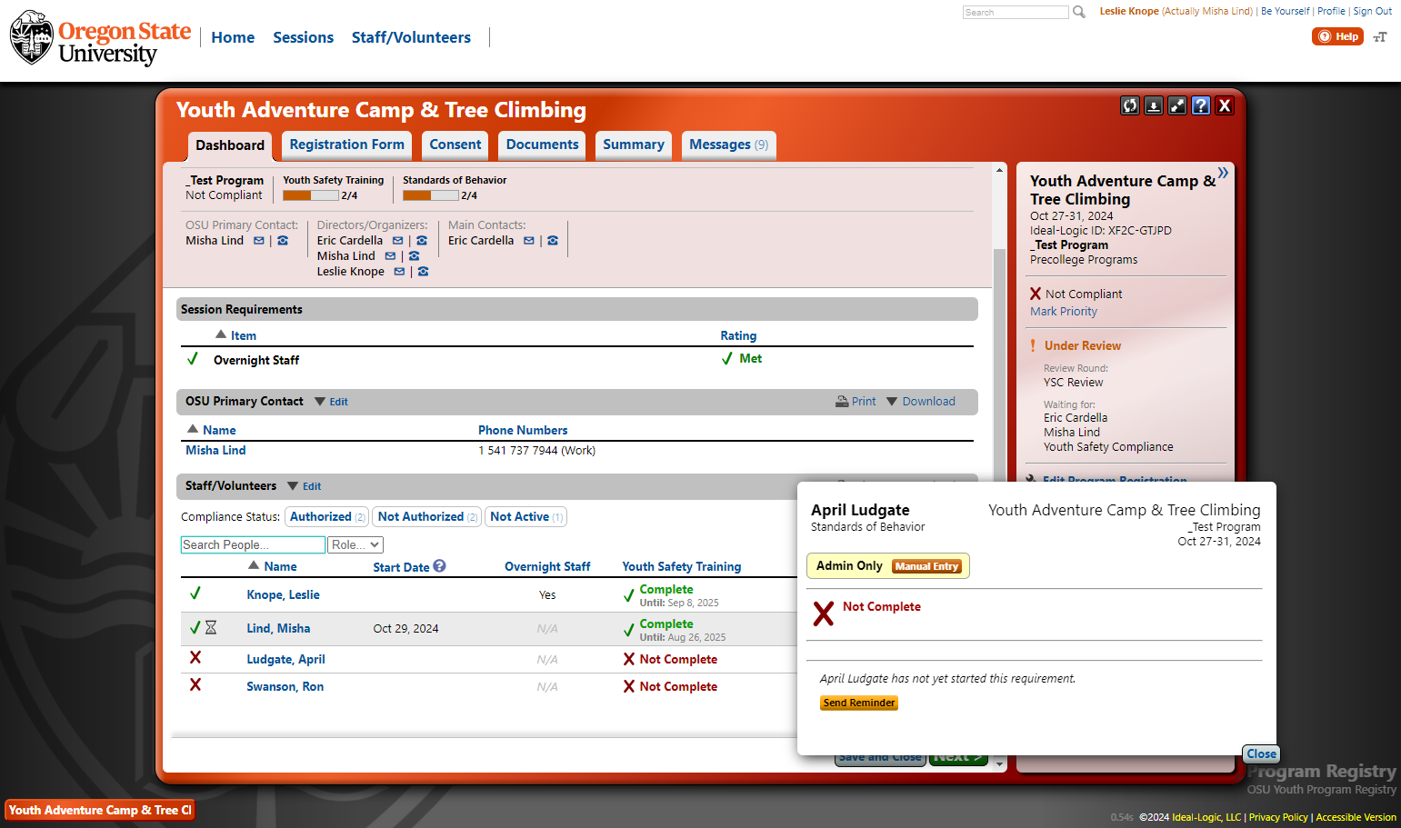Screen dimensions: 1401x828
Task: Open the Sessions menu in top navigation
Action: pos(303,37)
